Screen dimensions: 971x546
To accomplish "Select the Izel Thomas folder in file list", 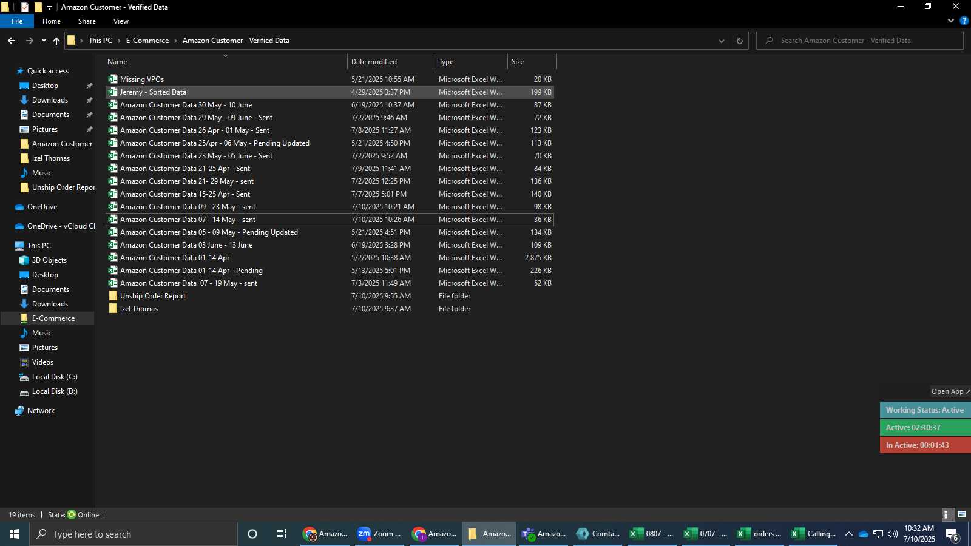I will [x=330, y=309].
